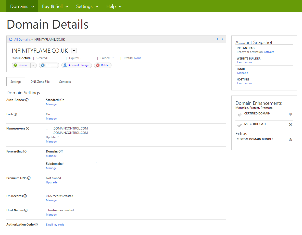
Task: Expand the dropdown beside INFINITYFLAME.CO.UK title
Action: click(x=74, y=51)
